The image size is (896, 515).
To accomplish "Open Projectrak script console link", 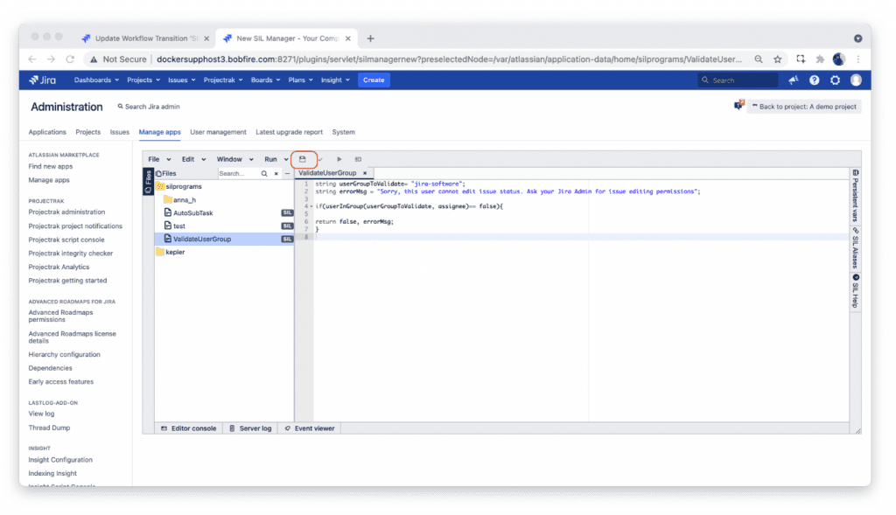I will [66, 240].
